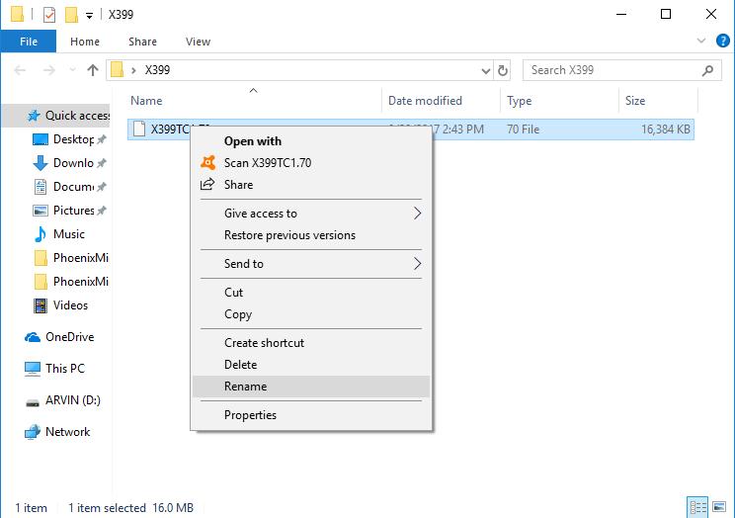This screenshot has height=518, width=735.
Task: Open the File menu tab
Action: 28,42
